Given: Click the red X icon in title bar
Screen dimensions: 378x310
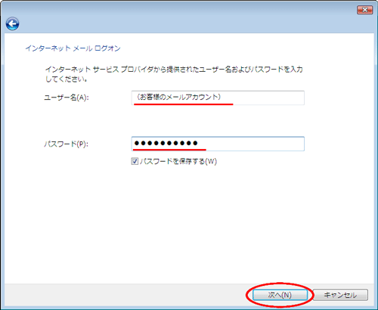Looking at the screenshot, I should (x=364, y=10).
